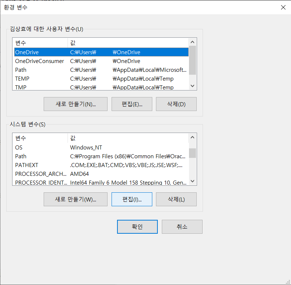Click scrollbar thumb of user variables list
Viewport: 291px width, 285px height.
(192, 60)
